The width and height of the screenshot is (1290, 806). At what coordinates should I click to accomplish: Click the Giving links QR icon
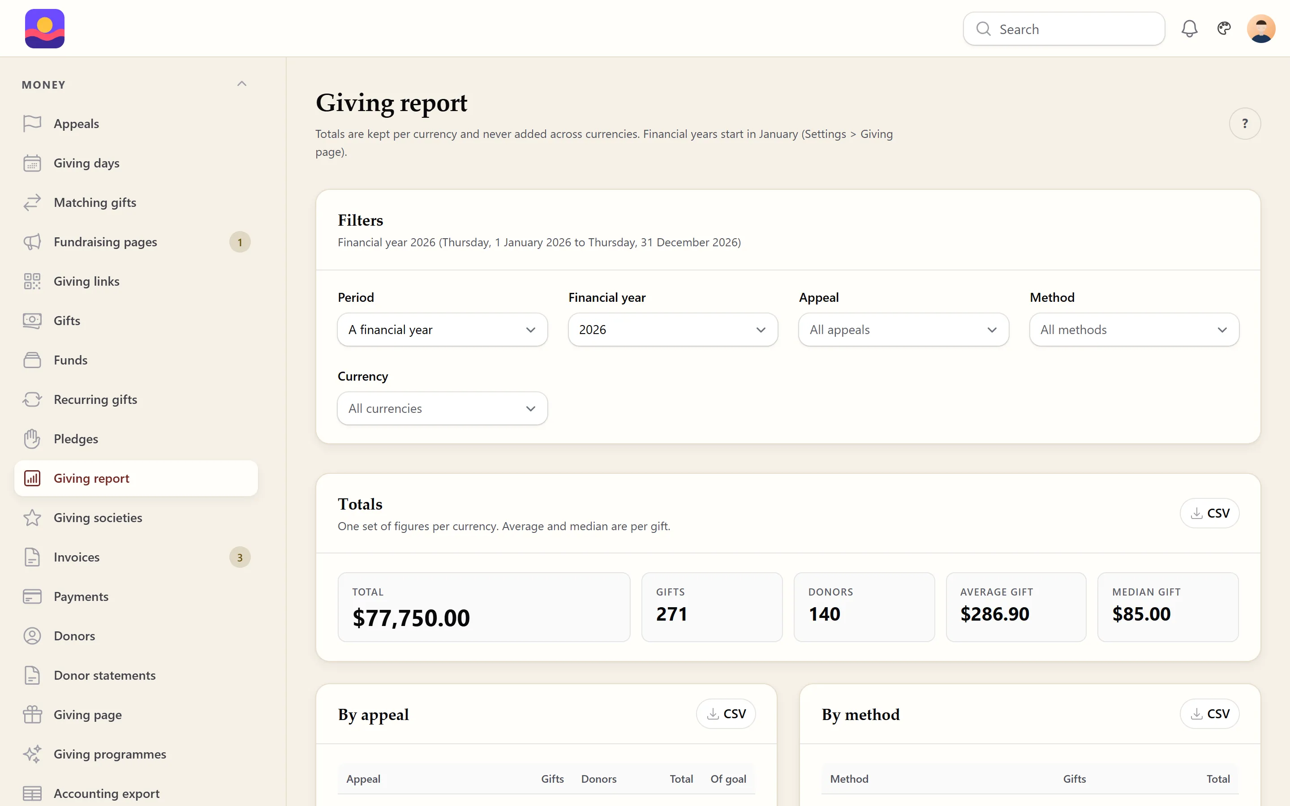tap(32, 282)
